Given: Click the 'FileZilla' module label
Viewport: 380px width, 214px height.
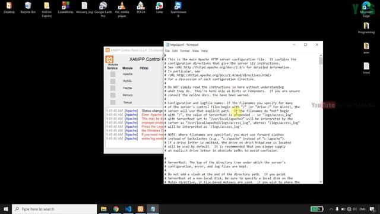Looking at the screenshot, I should pyautogui.click(x=128, y=88).
